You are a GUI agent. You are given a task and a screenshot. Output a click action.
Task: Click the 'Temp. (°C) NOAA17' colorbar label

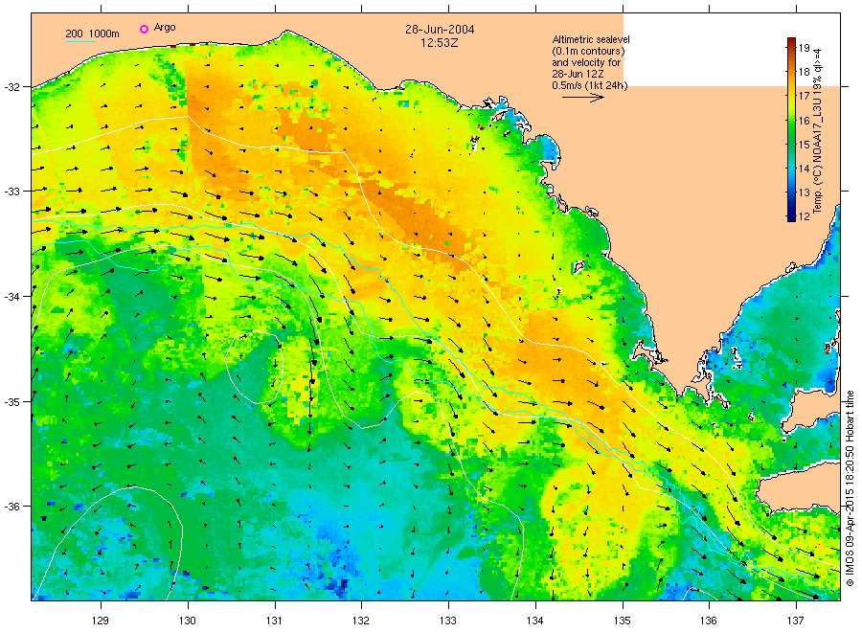click(x=818, y=130)
